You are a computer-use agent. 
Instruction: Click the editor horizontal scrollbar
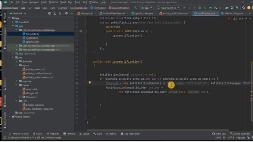(158, 130)
